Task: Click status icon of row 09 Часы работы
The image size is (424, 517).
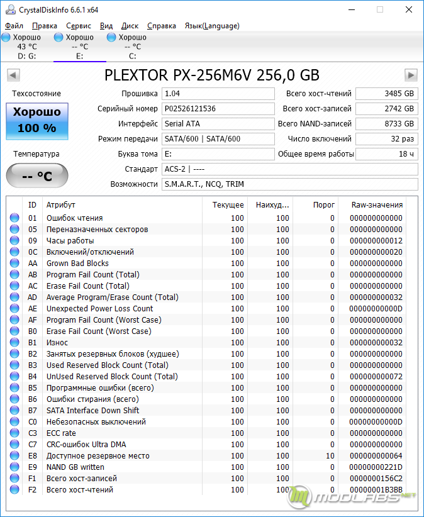Action: pyautogui.click(x=14, y=240)
